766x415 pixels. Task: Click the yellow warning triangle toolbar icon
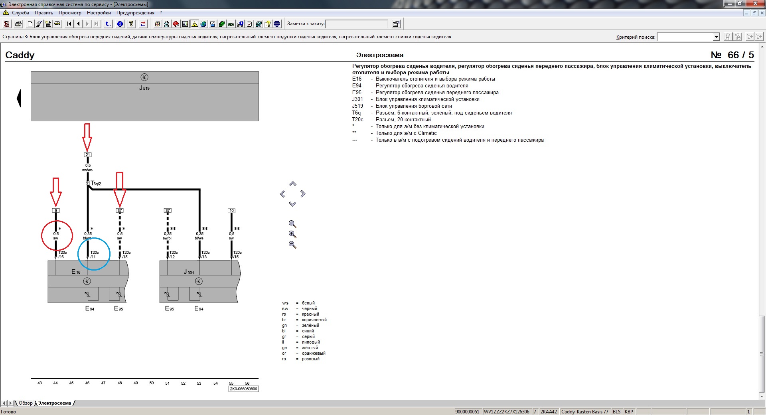pyautogui.click(x=194, y=24)
